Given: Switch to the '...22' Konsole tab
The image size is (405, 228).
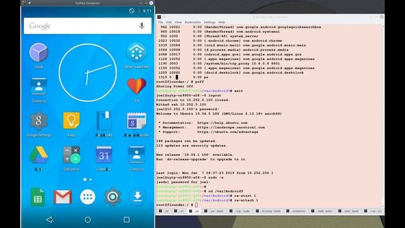Looking at the screenshot, I should pos(164,211).
